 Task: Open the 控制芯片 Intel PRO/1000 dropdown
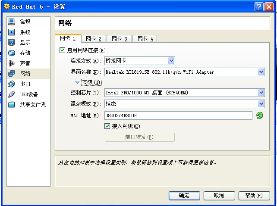coord(185,93)
